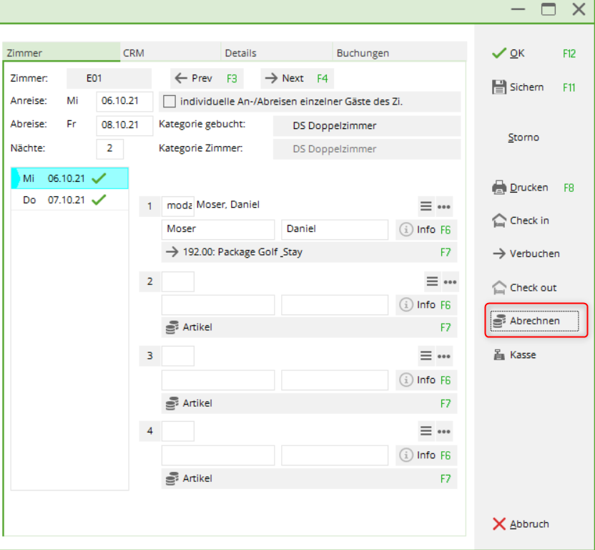The image size is (595, 550).
Task: Click the Abrechnen coins icon button
Action: [499, 322]
